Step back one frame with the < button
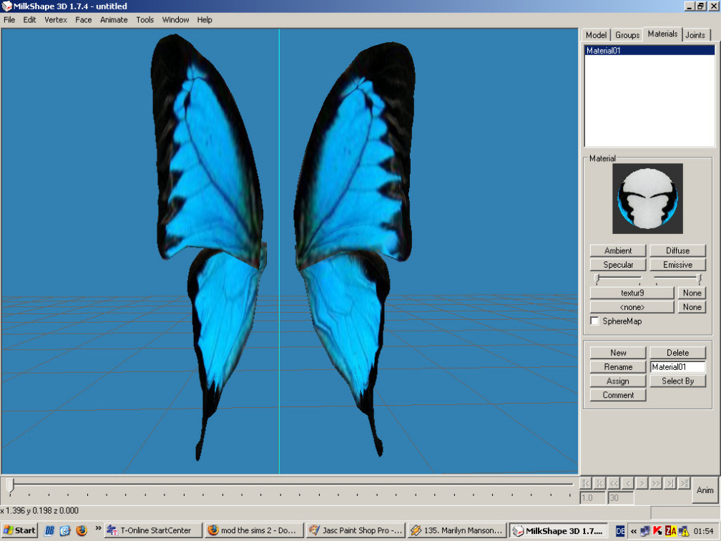This screenshot has height=541, width=721. coord(628,483)
